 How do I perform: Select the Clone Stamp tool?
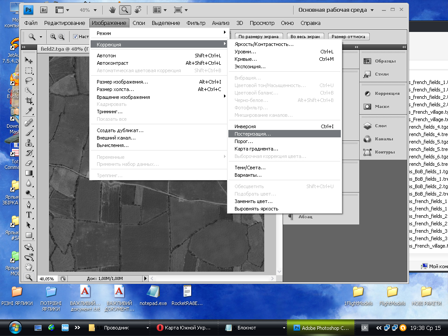(x=29, y=142)
